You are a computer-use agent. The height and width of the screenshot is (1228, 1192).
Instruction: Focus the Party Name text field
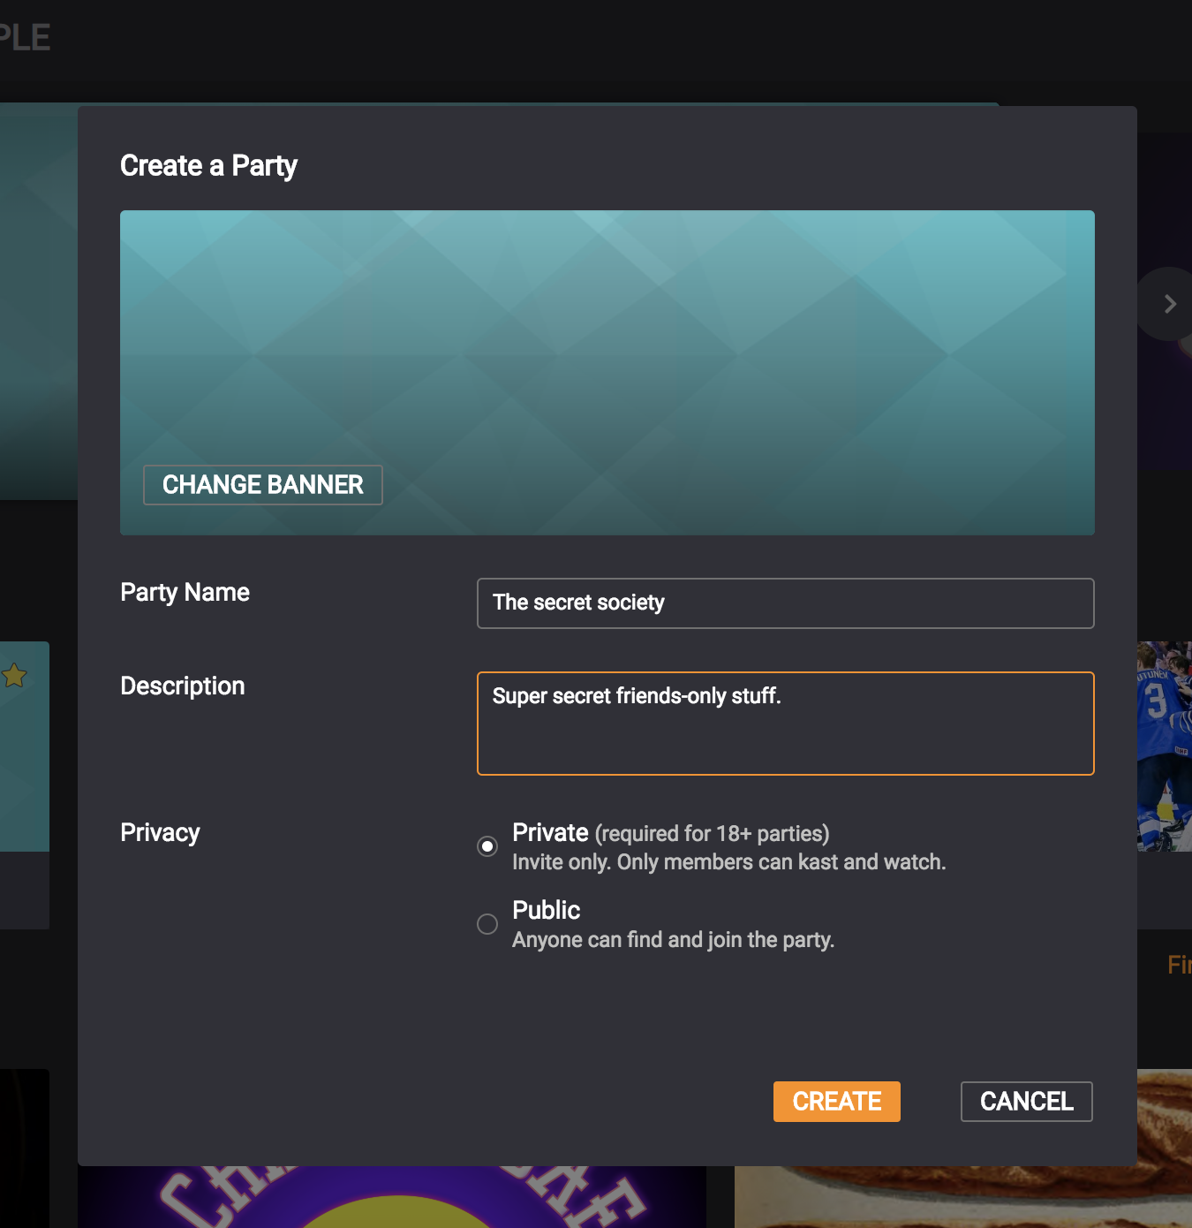[x=785, y=603]
